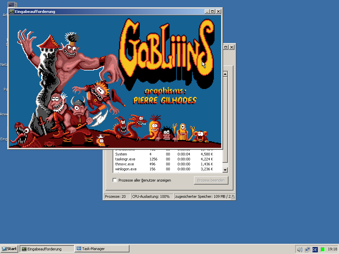Maximize the Eingabeaufforderung window
The image size is (339, 254).
213,12
